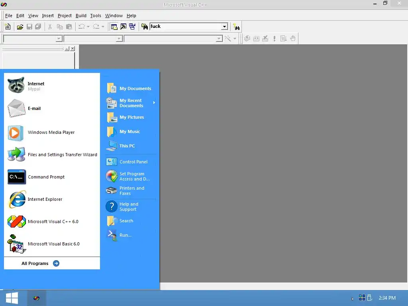Image resolution: width=408 pixels, height=306 pixels.
Task: Click the Save diskette icon
Action: 29,27
